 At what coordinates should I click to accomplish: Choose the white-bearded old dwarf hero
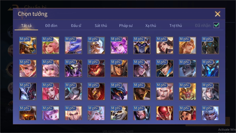[96, 45]
